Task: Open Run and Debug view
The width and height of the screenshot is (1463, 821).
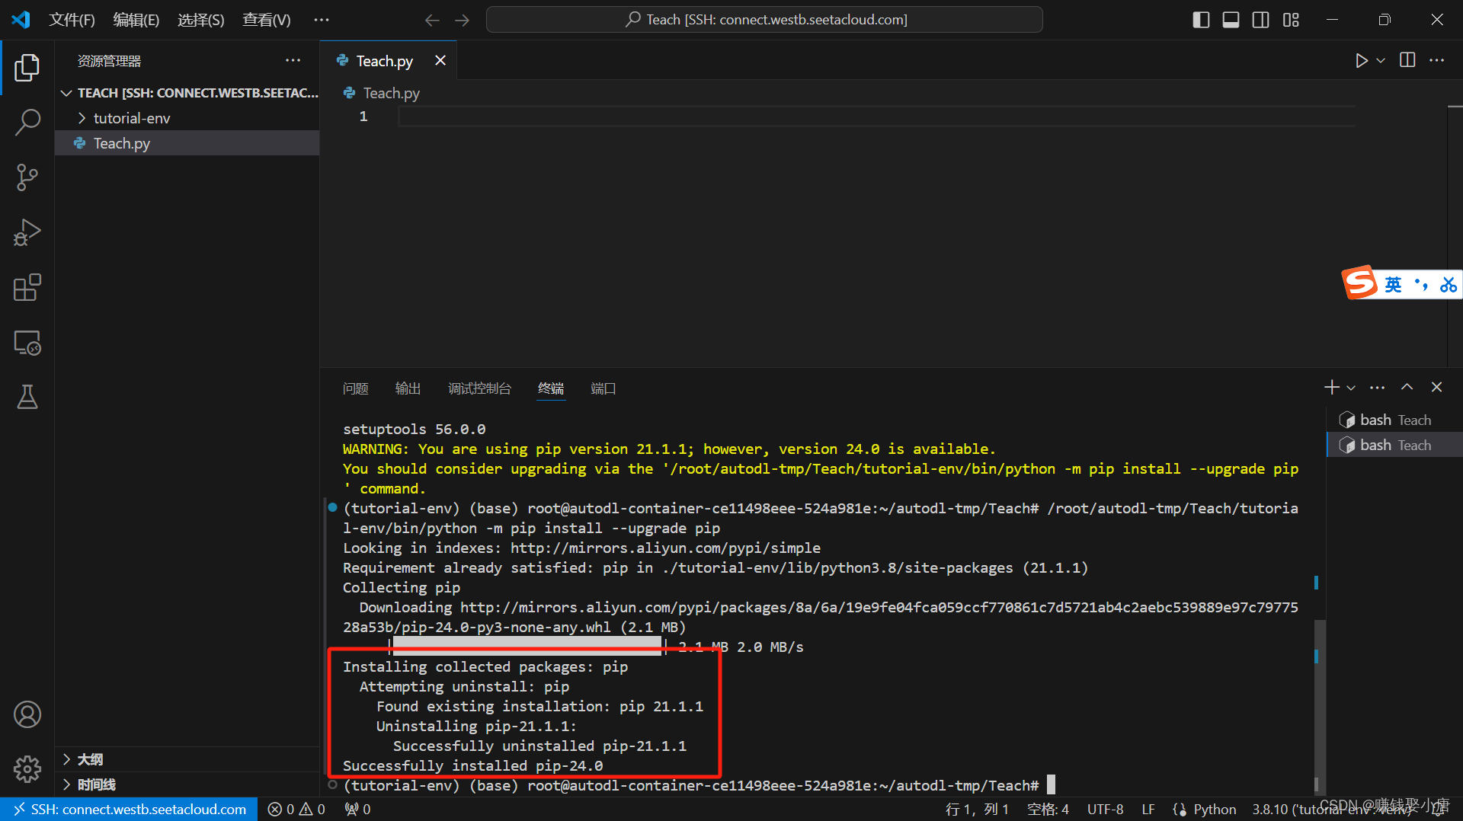Action: tap(27, 232)
